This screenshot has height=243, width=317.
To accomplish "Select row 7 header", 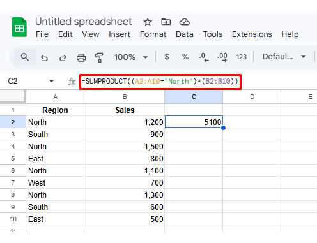I will (13, 182).
